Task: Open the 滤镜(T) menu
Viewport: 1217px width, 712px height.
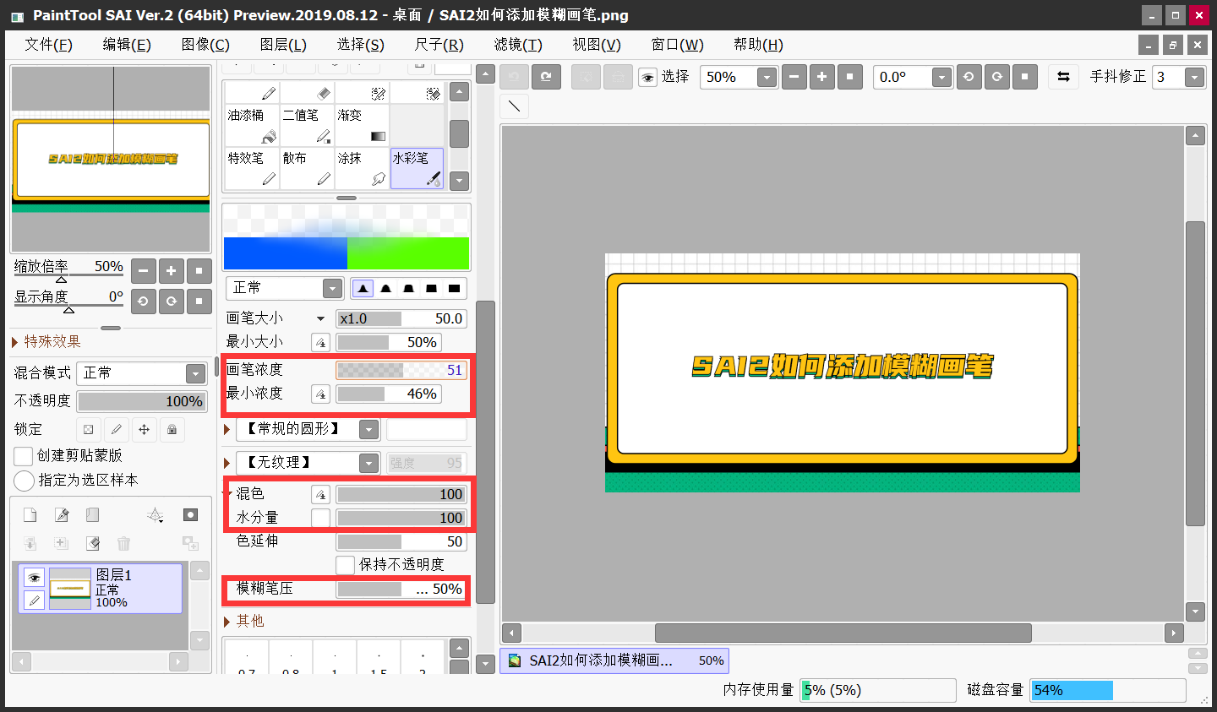Action: (x=518, y=45)
